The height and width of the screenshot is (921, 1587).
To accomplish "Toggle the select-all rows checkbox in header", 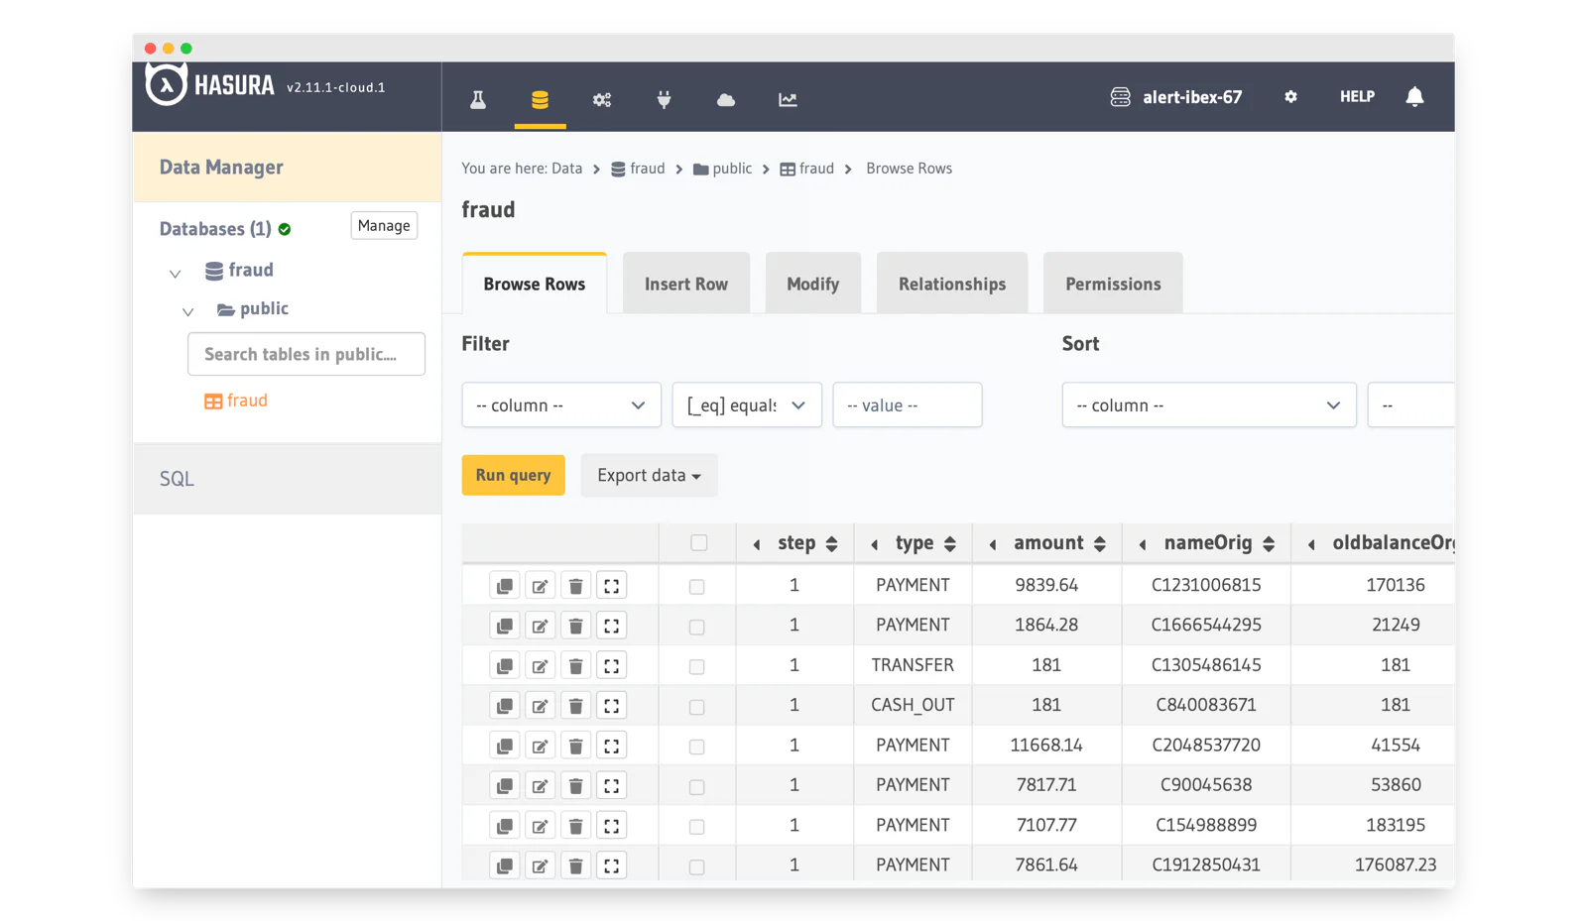I will [x=698, y=542].
